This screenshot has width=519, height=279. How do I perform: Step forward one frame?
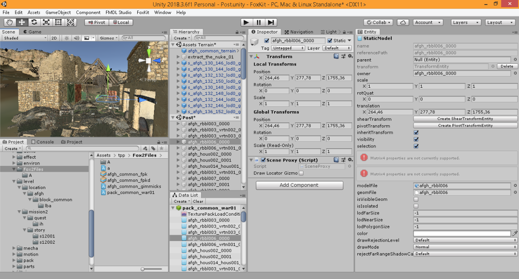coord(271,22)
